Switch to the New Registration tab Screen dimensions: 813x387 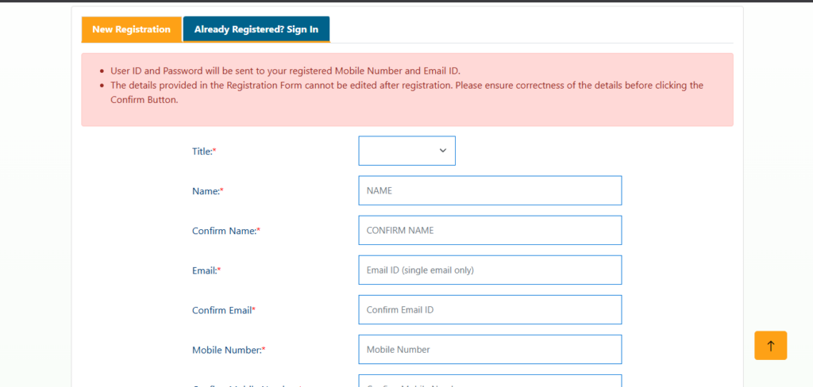click(x=131, y=29)
